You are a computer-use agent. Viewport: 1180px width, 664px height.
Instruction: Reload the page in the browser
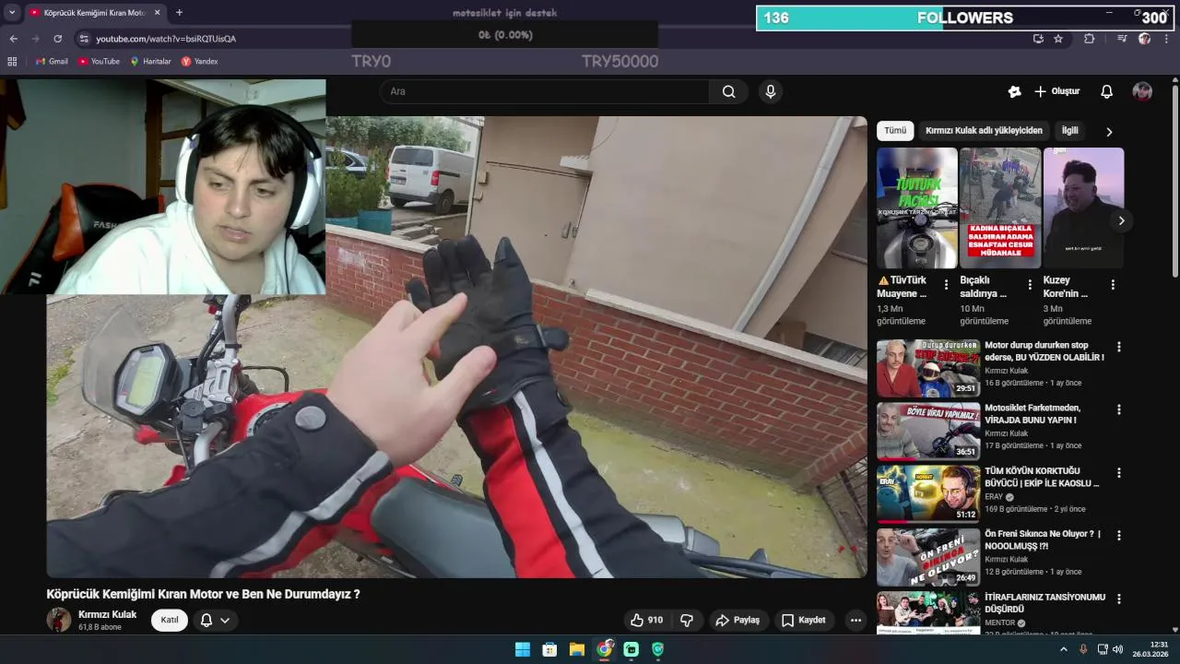57,39
